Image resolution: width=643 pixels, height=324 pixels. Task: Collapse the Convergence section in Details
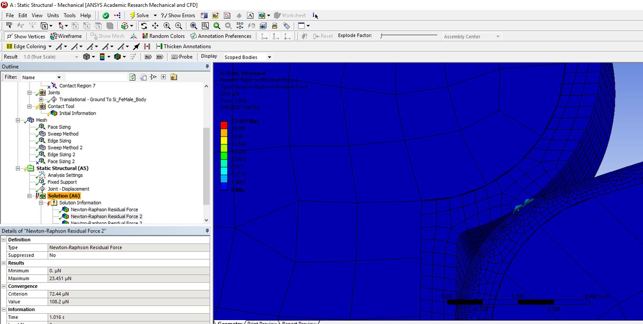(x=4, y=286)
